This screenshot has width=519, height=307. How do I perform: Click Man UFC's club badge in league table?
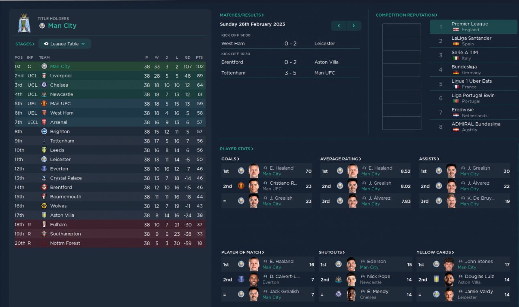point(44,104)
